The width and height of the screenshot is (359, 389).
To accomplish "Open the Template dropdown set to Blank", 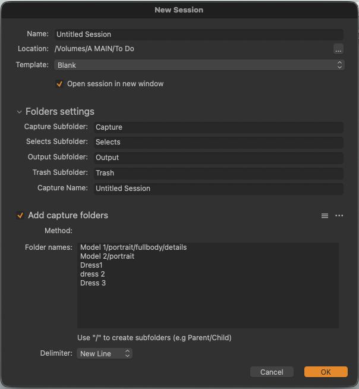I will tap(199, 65).
